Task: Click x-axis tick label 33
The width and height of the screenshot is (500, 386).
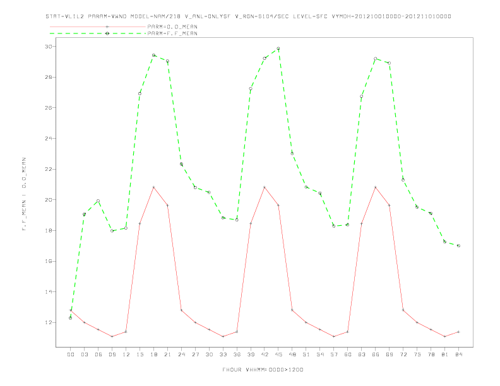Action: pos(223,354)
